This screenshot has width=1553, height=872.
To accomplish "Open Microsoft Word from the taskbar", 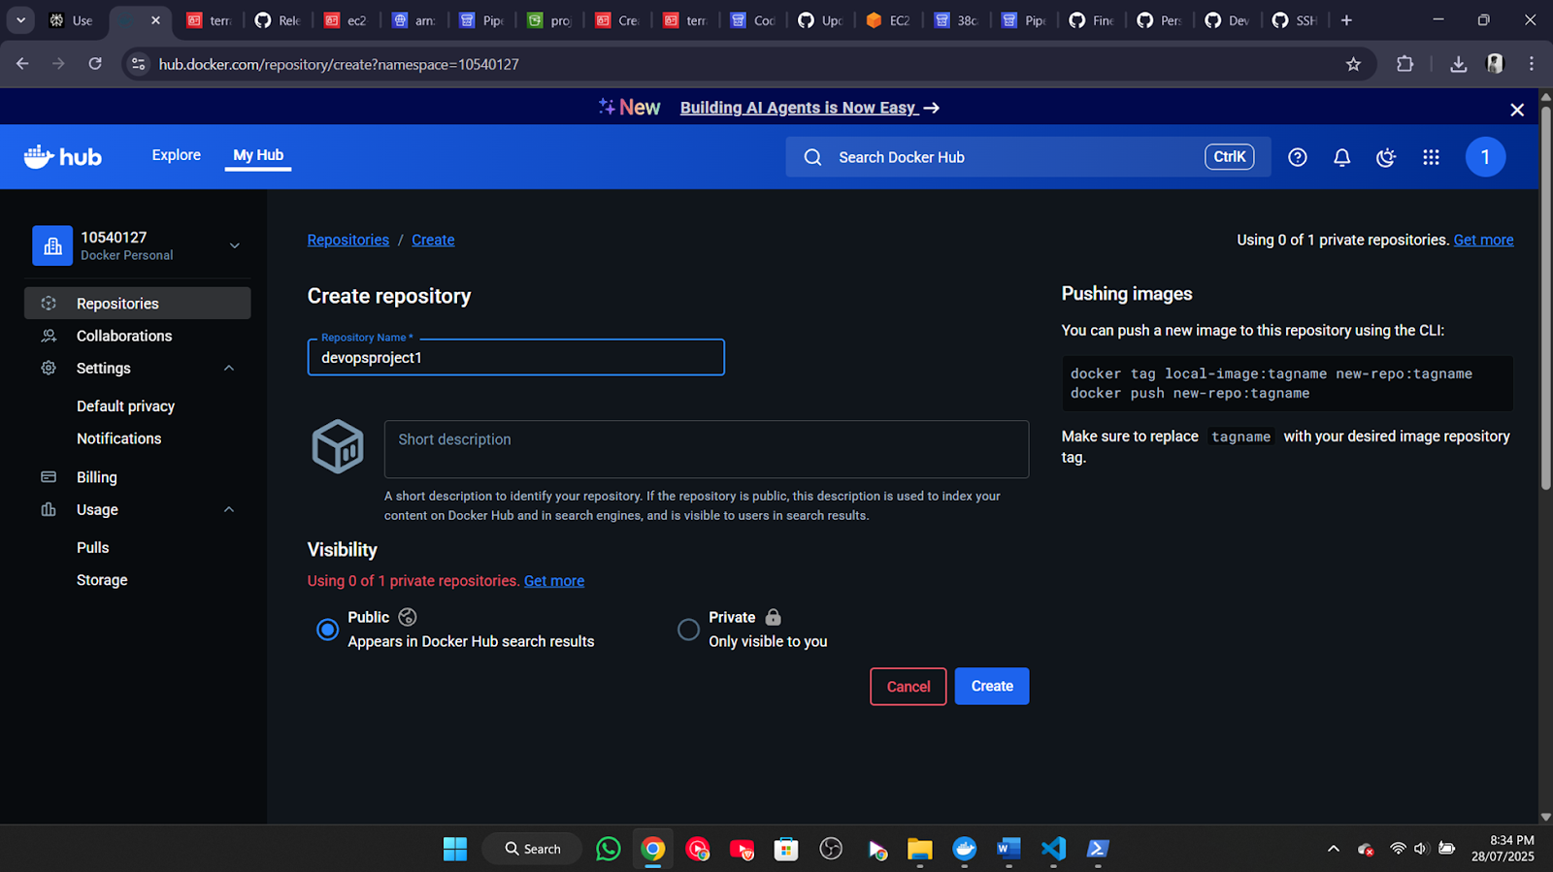I will (x=1008, y=849).
